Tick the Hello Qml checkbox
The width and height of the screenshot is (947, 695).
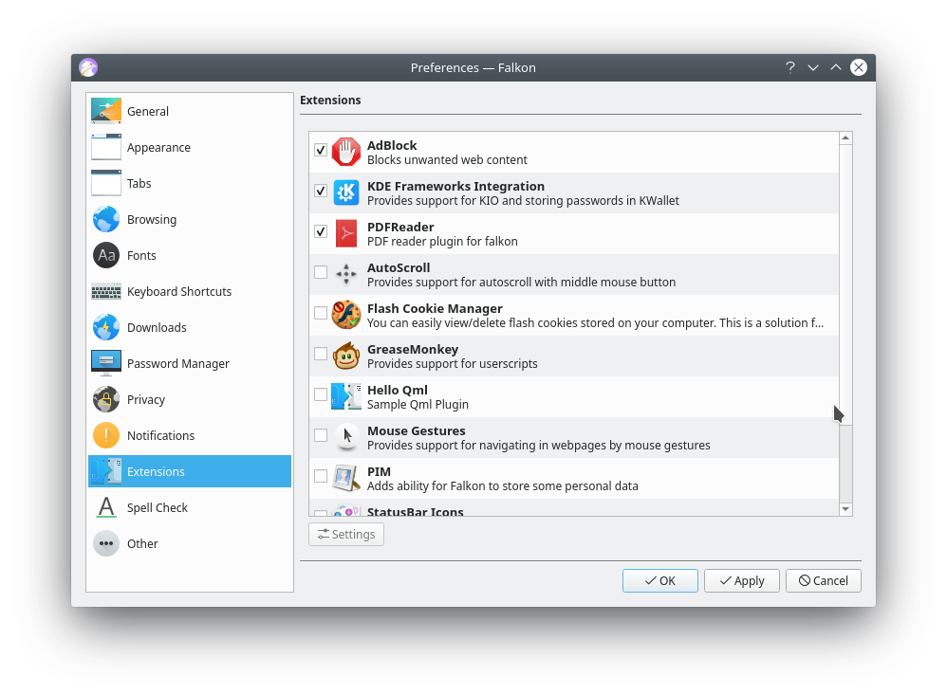(x=321, y=394)
